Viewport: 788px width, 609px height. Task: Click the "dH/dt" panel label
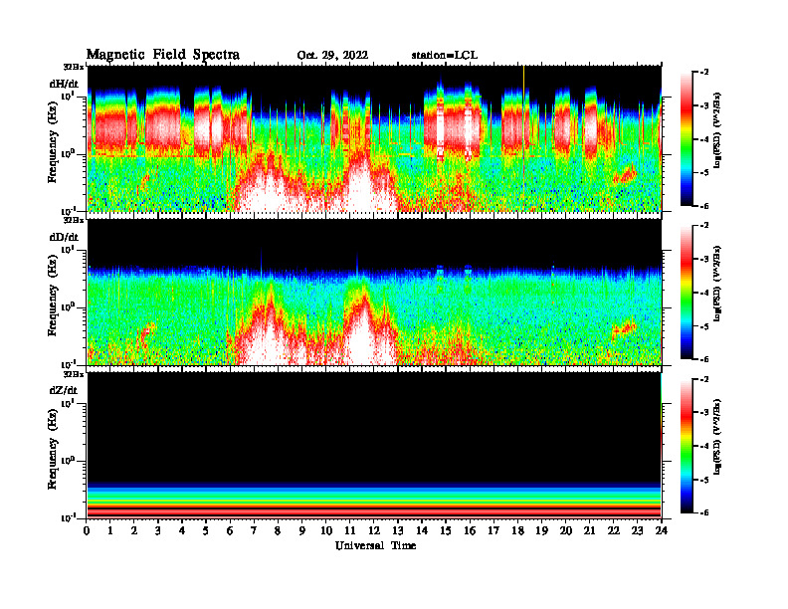coord(64,84)
